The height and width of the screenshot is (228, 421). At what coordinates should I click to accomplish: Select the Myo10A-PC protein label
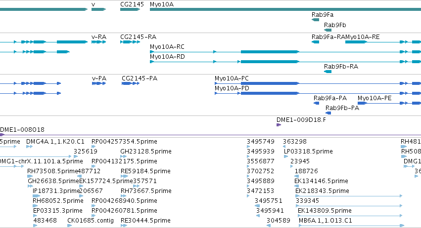(232, 78)
